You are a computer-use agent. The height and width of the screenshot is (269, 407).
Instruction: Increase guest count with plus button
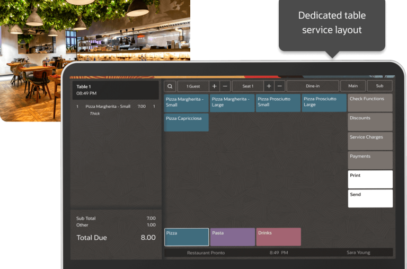[214, 86]
